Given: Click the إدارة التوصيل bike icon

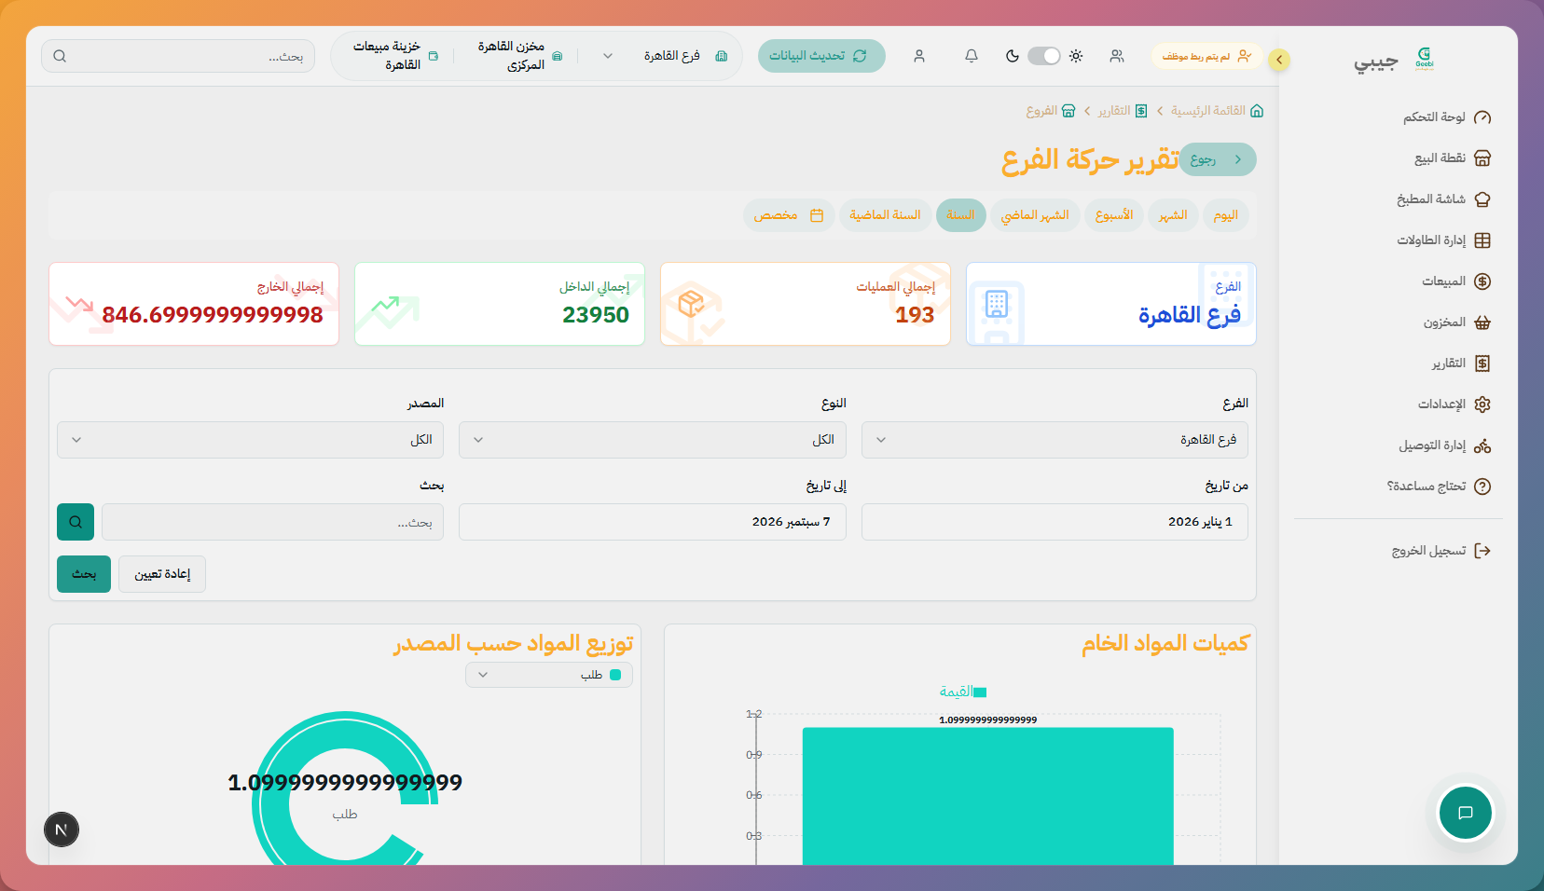Looking at the screenshot, I should (1482, 445).
